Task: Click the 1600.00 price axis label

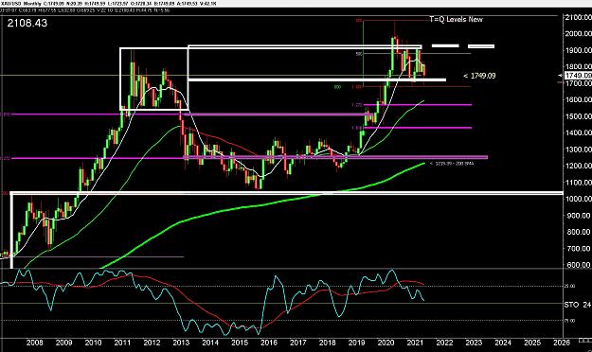Action: 578,99
